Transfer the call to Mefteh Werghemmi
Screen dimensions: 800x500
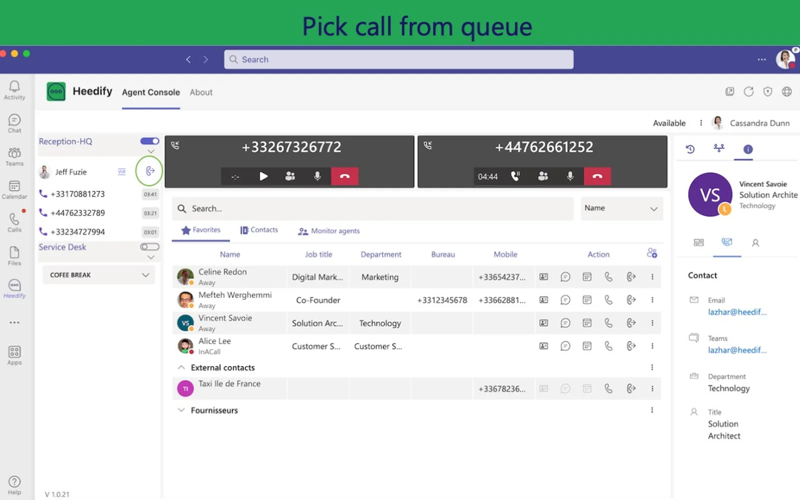click(631, 300)
